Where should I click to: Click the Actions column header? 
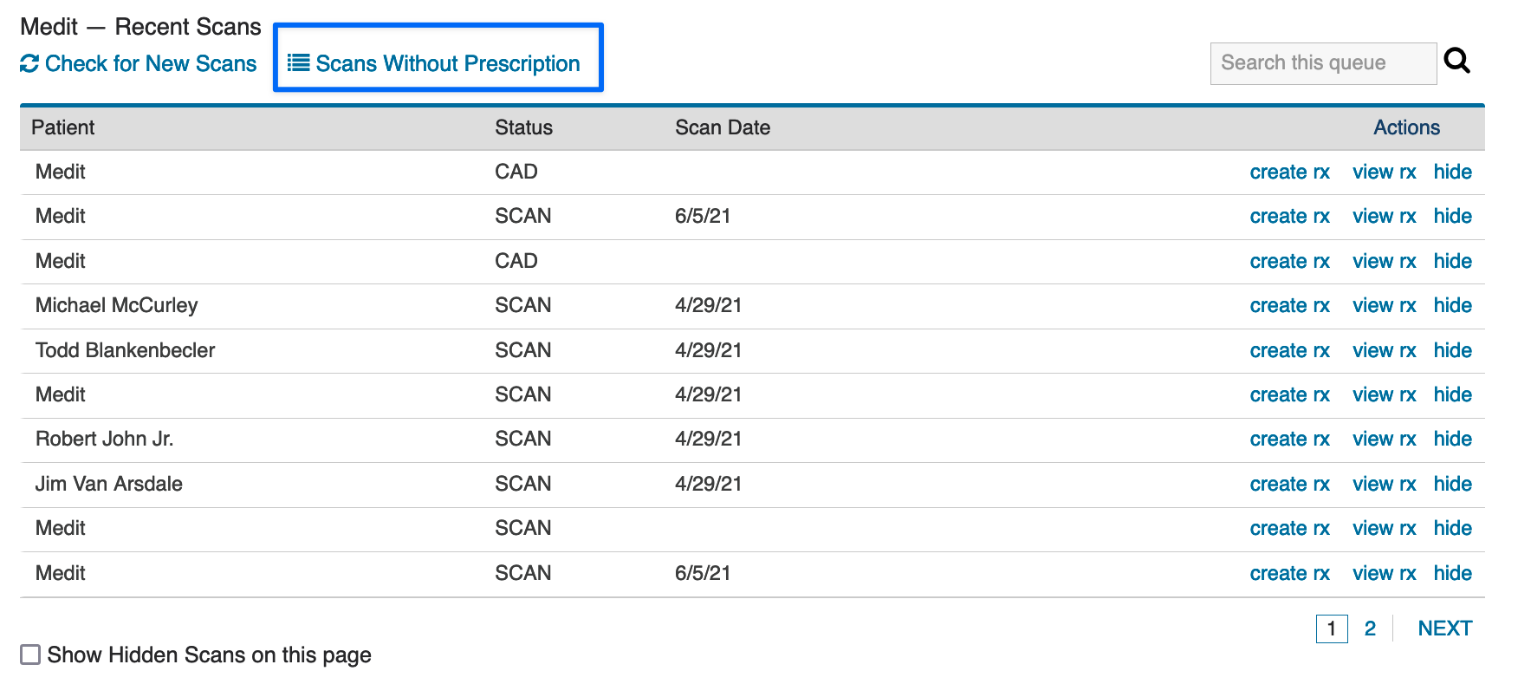click(1406, 127)
